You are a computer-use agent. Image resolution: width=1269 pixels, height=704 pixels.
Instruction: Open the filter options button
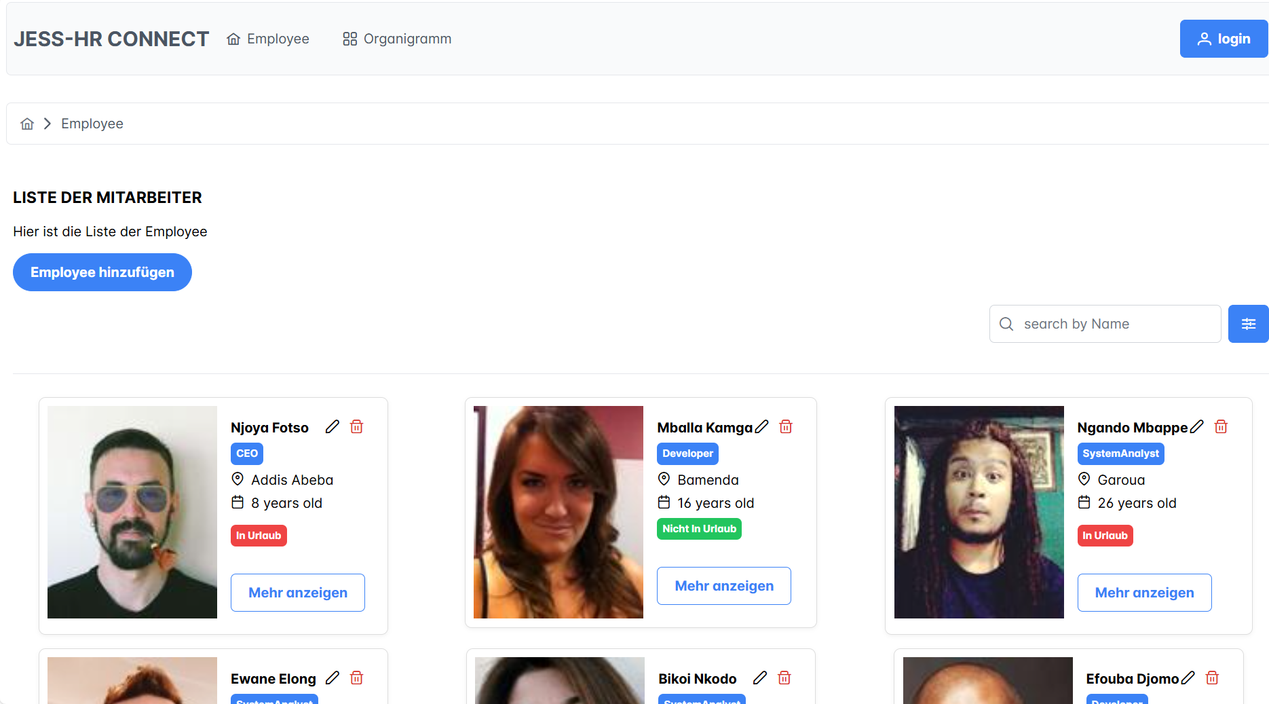click(1248, 324)
